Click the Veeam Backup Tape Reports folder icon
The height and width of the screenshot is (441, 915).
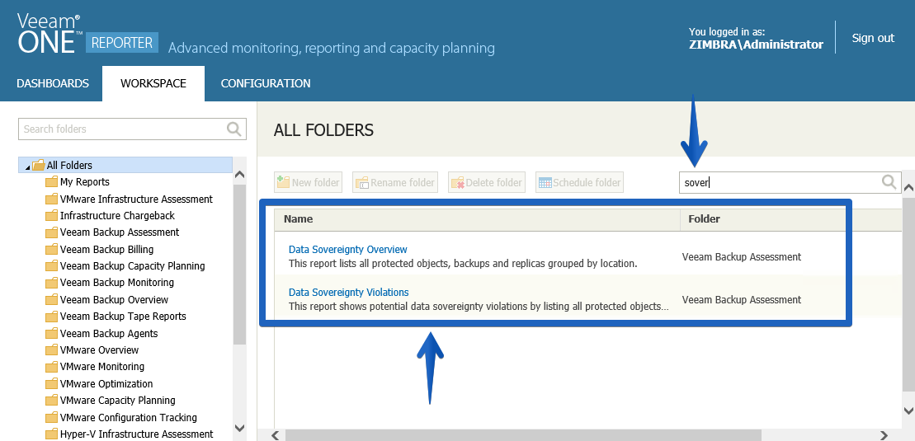pos(51,317)
